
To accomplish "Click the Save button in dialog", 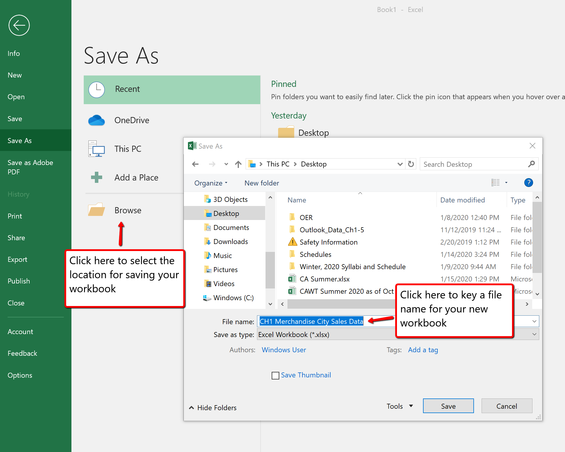I will point(447,406).
